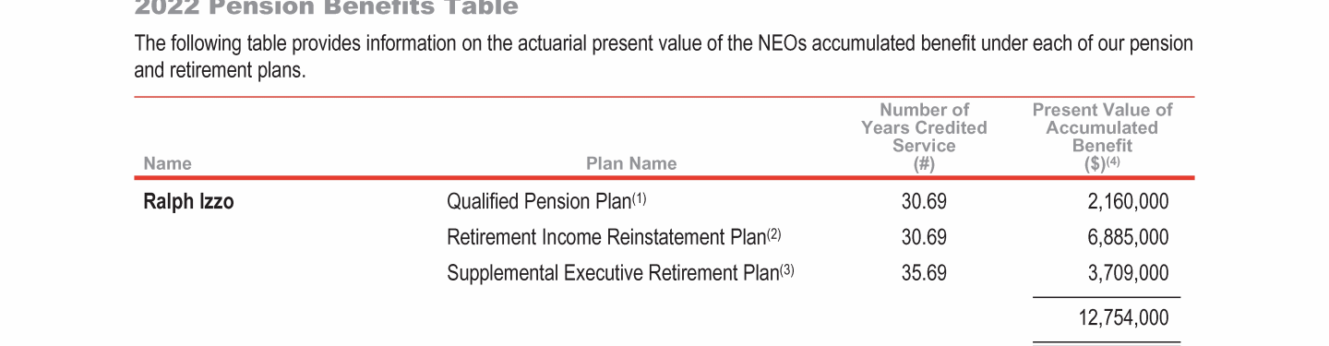
Task: Click the Present Value of Accumulated Benefit header
Action: pos(1102,137)
